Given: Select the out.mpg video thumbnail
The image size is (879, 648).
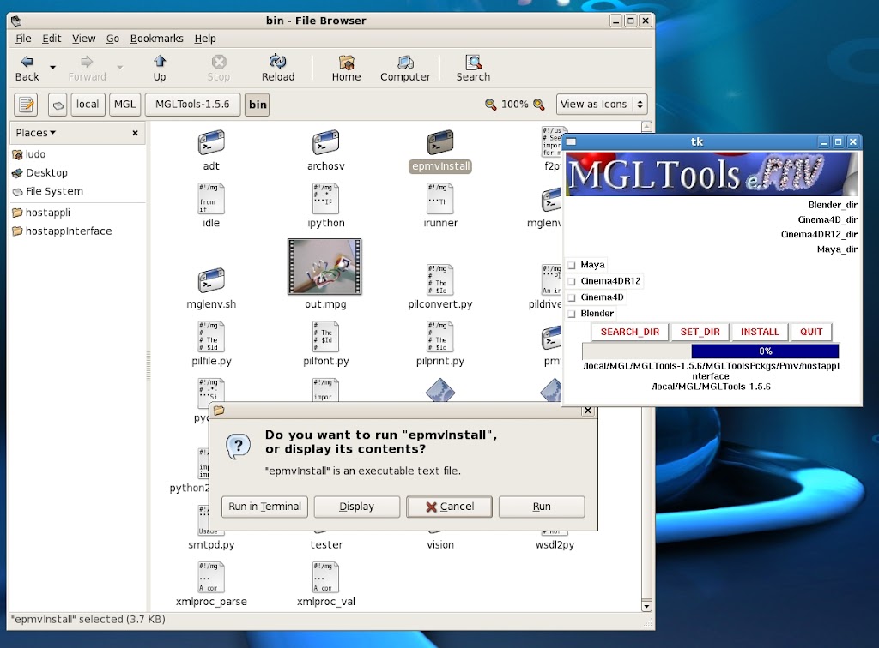Looking at the screenshot, I should [324, 267].
